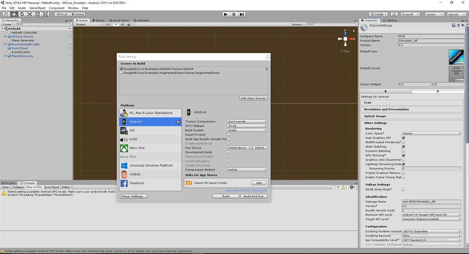The height and width of the screenshot is (254, 469).
Task: Select PC, Mac & Linux Standalone platform
Action: coord(150,113)
